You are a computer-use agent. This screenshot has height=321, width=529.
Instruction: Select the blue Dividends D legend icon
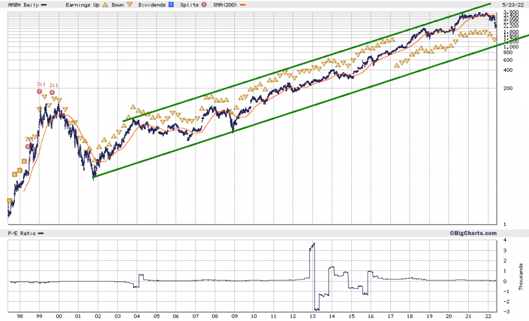pyautogui.click(x=171, y=5)
